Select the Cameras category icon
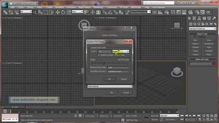 203,24
